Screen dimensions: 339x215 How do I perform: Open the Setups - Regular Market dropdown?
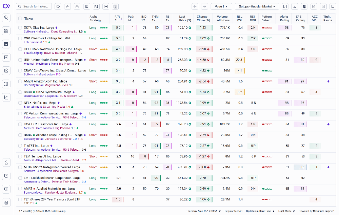[257, 6]
